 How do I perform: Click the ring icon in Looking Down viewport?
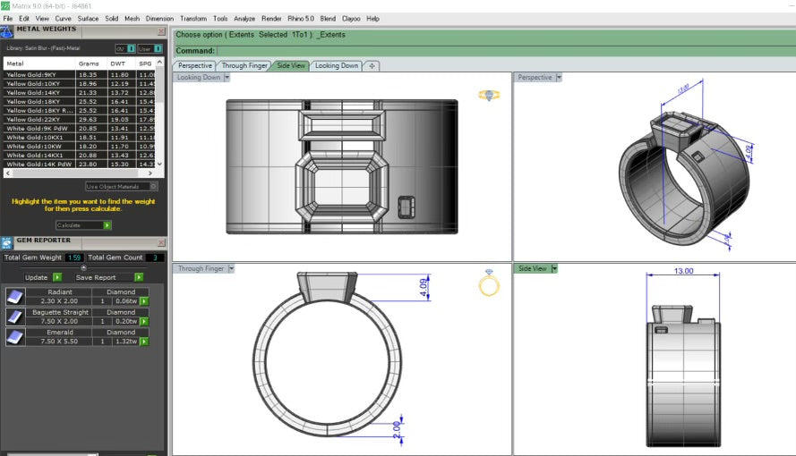coord(488,95)
